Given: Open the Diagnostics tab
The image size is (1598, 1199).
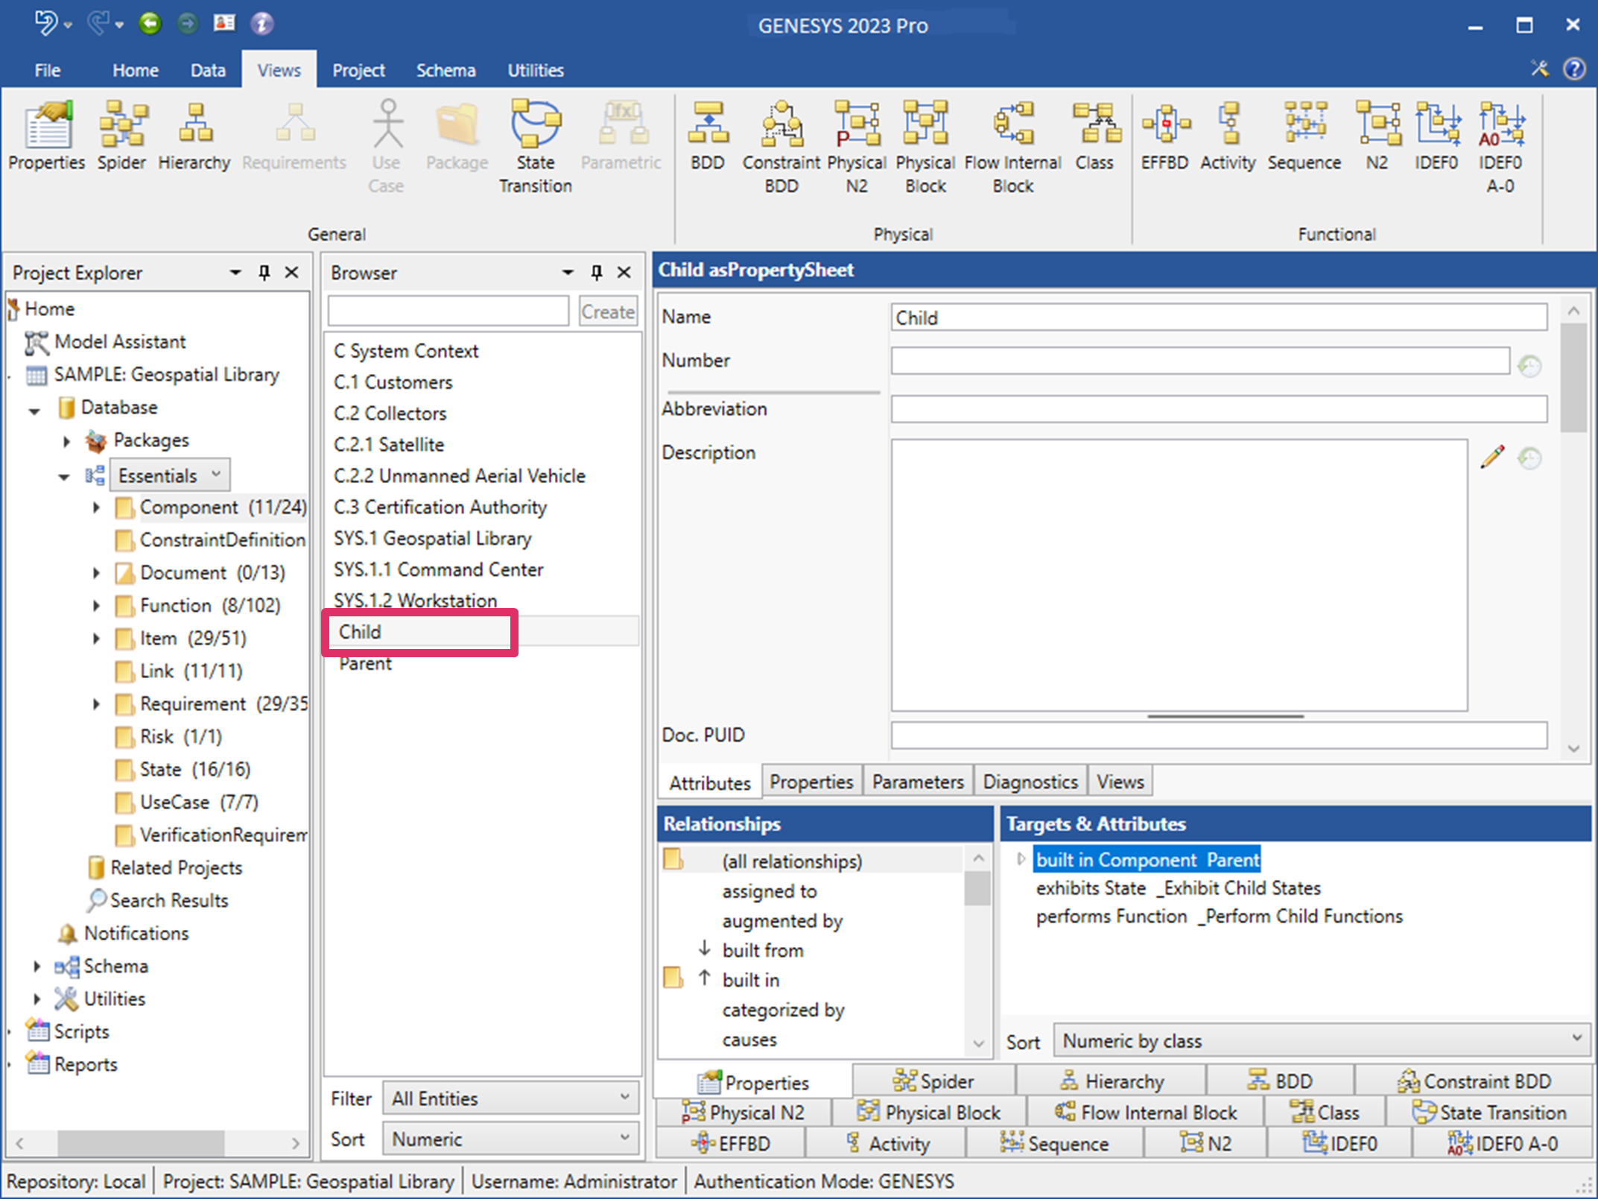Looking at the screenshot, I should [x=1030, y=782].
